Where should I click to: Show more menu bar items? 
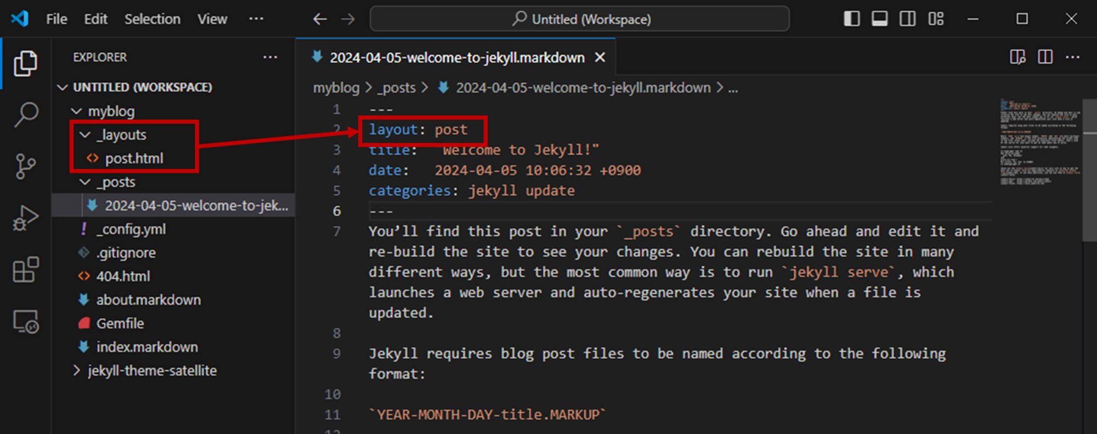click(256, 19)
